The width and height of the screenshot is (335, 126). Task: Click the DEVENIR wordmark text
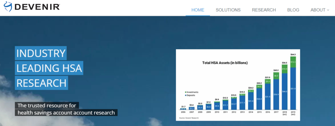(x=37, y=7)
